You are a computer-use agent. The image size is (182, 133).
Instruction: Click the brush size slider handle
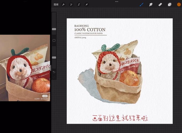coord(54,29)
